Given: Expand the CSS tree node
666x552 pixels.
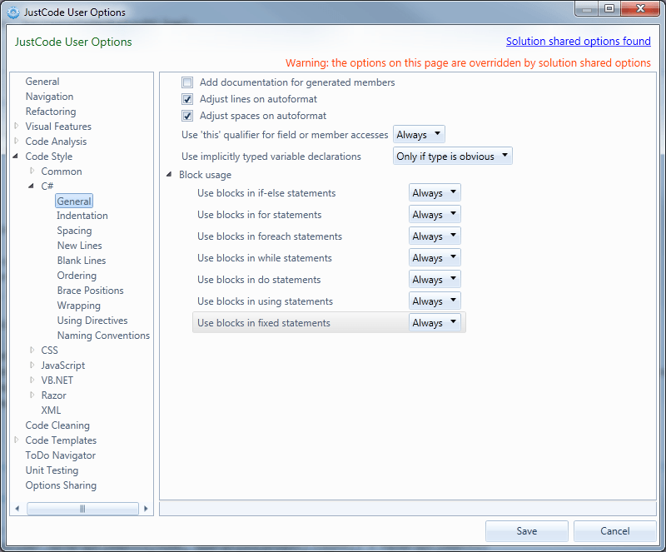Looking at the screenshot, I should [x=32, y=351].
